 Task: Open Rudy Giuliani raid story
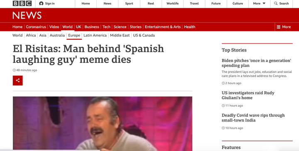(x=248, y=95)
